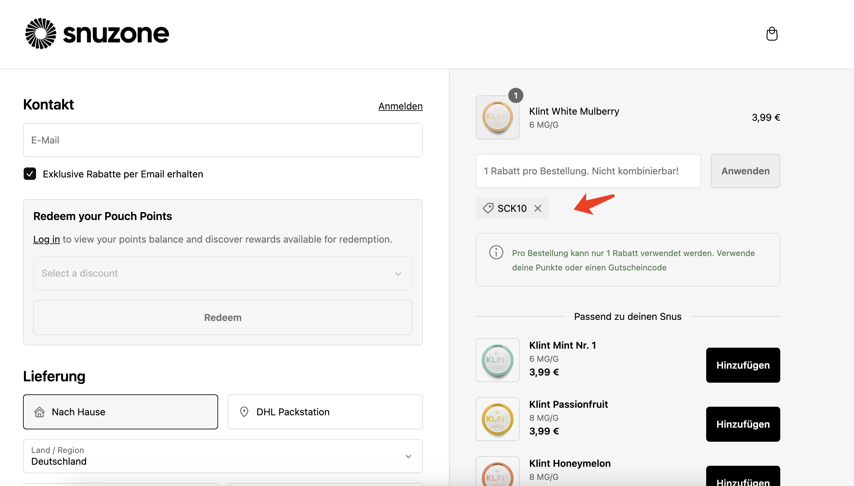Screen dimensions: 854x486
Task: Click the Anmelden login link
Action: [401, 106]
